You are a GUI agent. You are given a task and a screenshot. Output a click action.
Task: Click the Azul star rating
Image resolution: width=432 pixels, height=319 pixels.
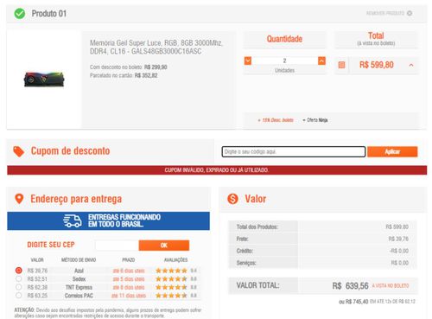point(171,271)
